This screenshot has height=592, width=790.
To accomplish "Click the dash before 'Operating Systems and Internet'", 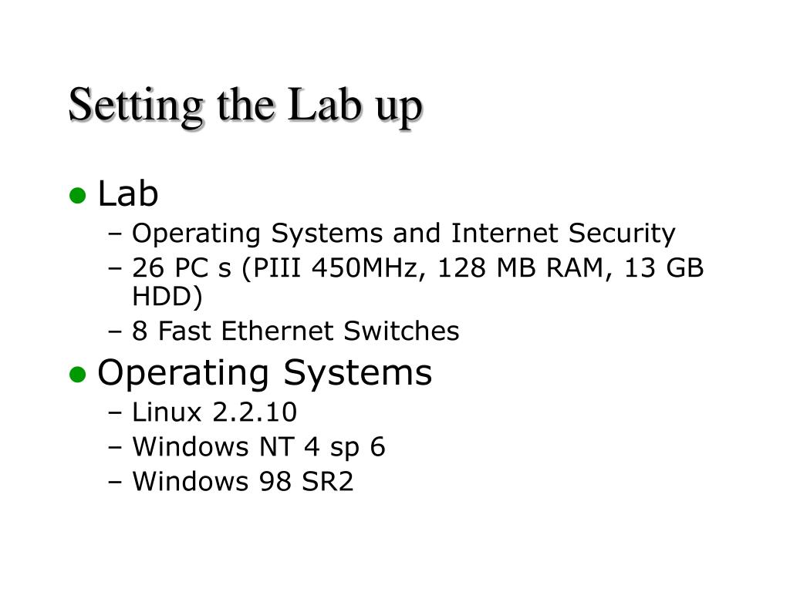I will pyautogui.click(x=115, y=234).
